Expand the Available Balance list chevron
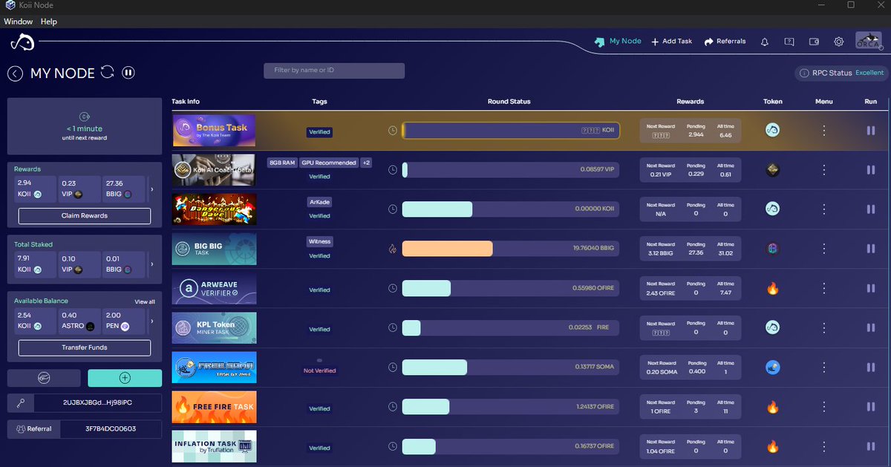 coord(151,321)
